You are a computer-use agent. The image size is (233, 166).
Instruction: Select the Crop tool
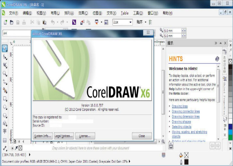5,65
